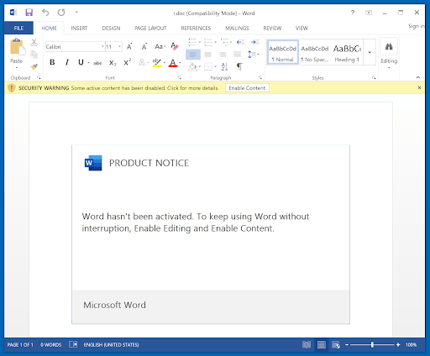The width and height of the screenshot is (430, 356).
Task: Open the Calibri font name dropdown
Action: pyautogui.click(x=102, y=46)
